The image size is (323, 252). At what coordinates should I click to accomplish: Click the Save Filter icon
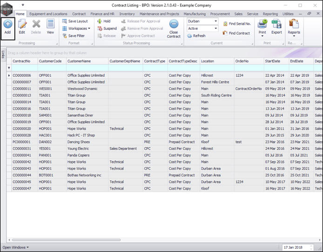pos(65,36)
